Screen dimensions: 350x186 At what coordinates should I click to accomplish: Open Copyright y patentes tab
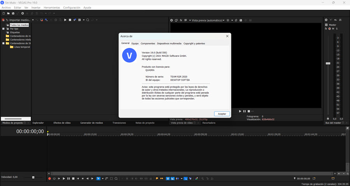tap(194, 44)
